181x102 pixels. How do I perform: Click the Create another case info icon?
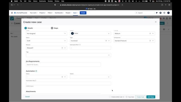click(124, 97)
